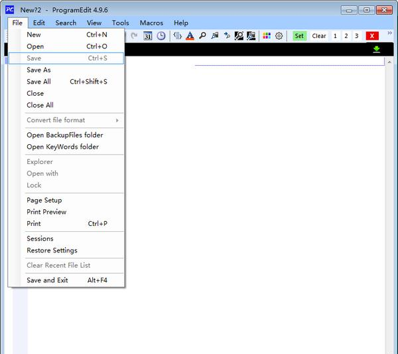Select Explorer menu entry
Screen dimensions: 398x354
(66, 161)
